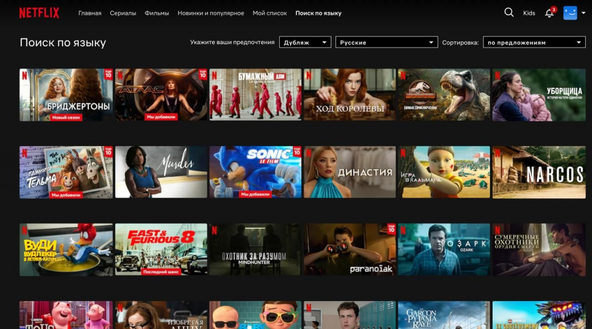Open the по предложениям sort dropdown
Viewport: 592px width, 329px height.
pyautogui.click(x=534, y=42)
